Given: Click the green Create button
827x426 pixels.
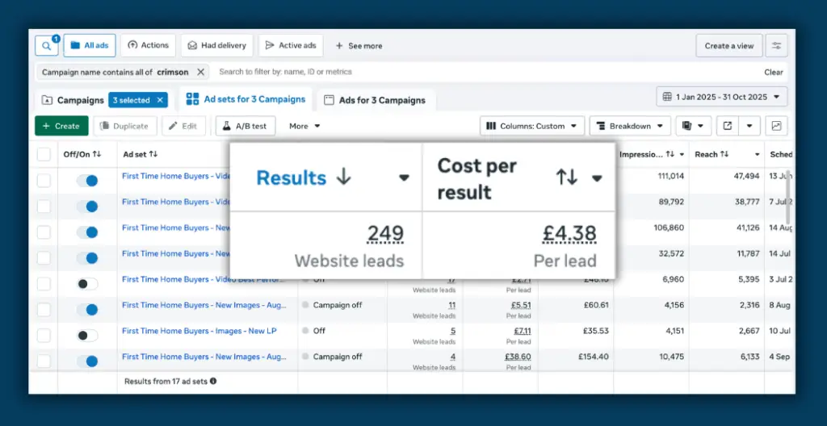Looking at the screenshot, I should [x=61, y=126].
